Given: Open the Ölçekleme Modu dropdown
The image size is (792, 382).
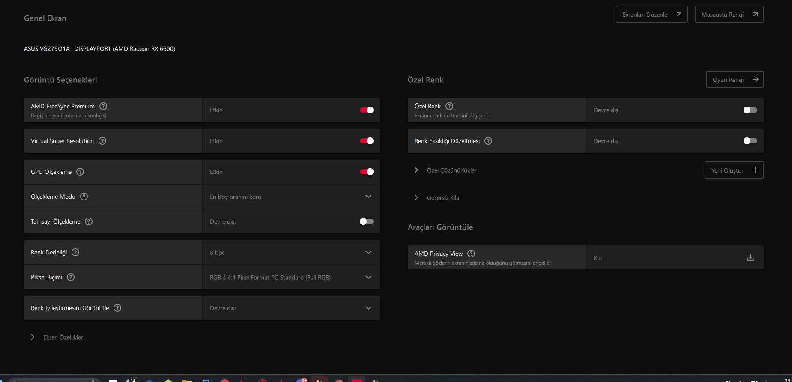Looking at the screenshot, I should coord(291,197).
